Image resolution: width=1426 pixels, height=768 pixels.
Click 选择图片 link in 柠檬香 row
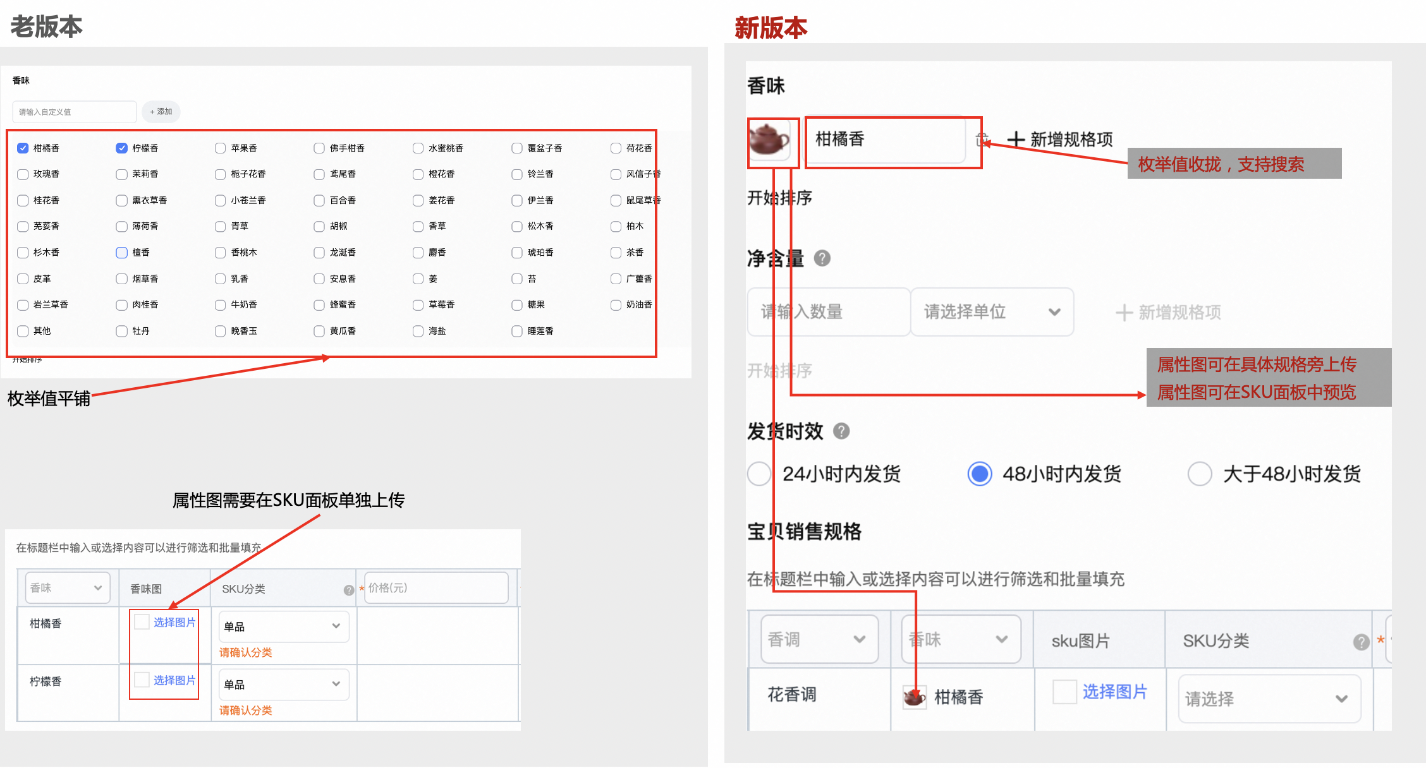click(174, 680)
